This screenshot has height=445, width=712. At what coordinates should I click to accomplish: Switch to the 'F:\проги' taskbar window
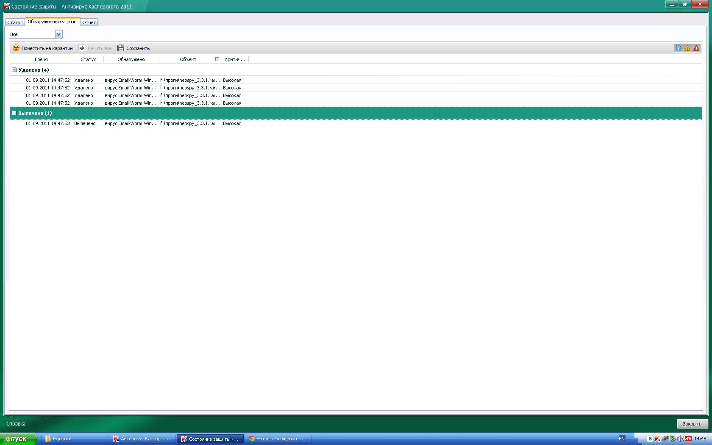(x=75, y=439)
